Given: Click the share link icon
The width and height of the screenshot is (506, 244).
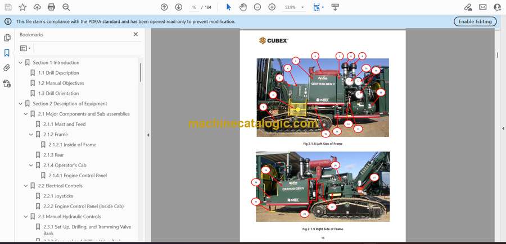Looking at the screenshot, I should click(468, 7).
